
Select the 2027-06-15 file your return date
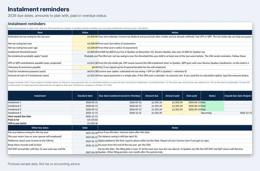[85, 137]
